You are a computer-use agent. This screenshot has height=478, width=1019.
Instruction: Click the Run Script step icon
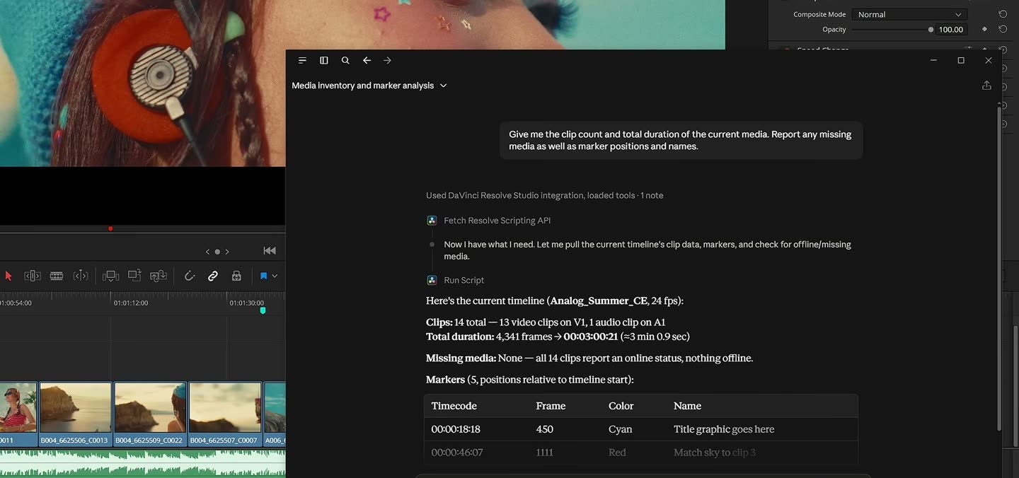(432, 280)
